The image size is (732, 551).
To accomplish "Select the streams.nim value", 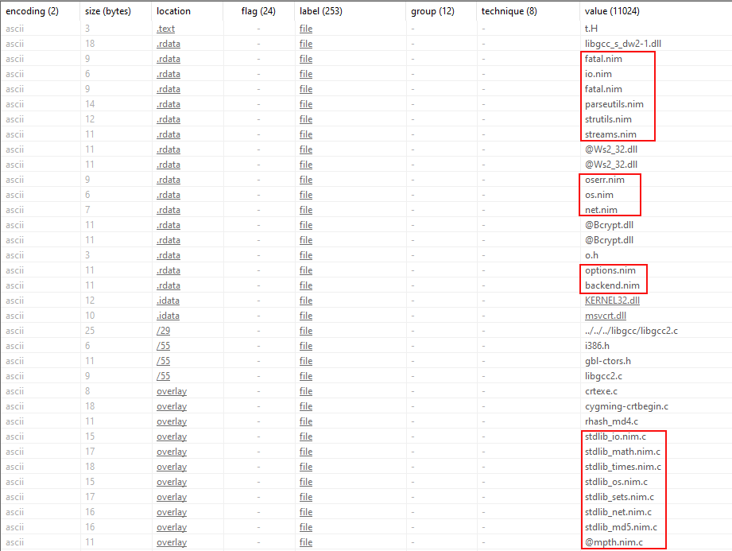I will pyautogui.click(x=610, y=134).
